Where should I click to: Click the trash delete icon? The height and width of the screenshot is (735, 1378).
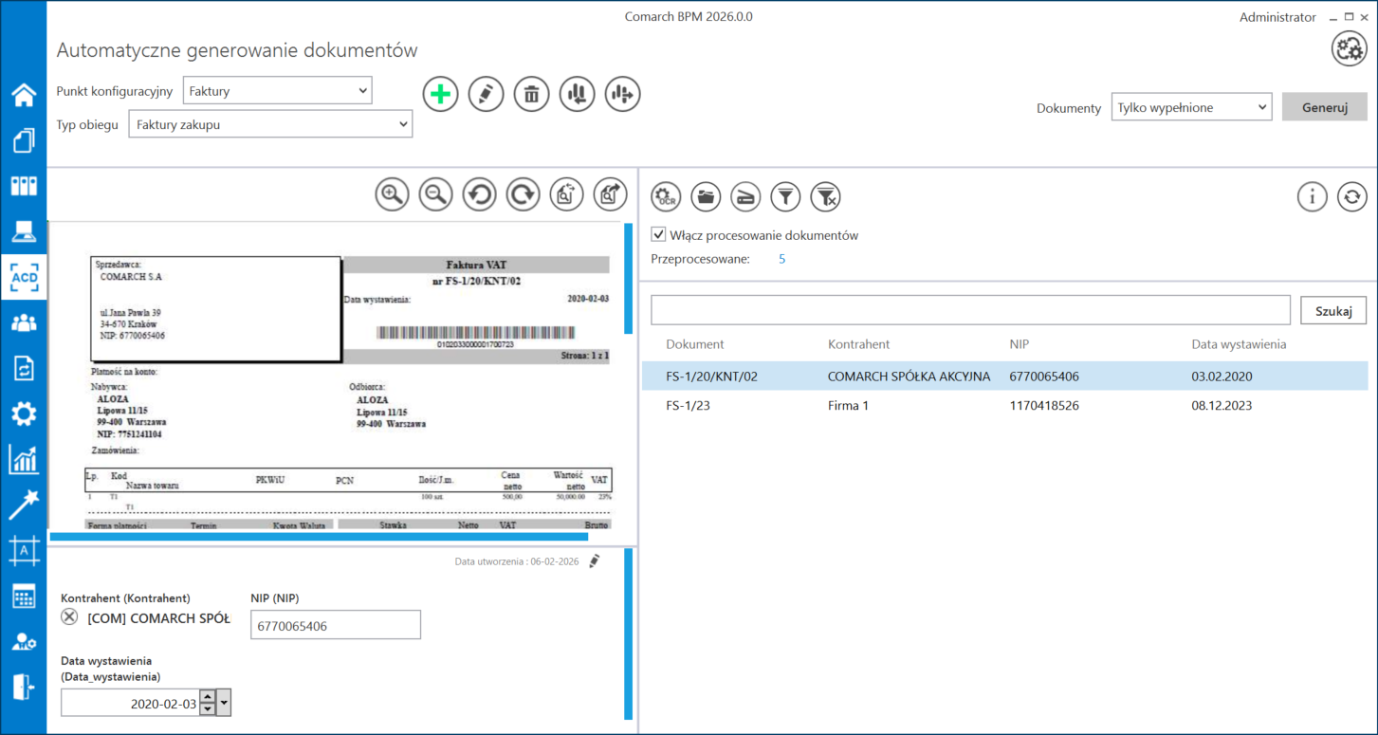click(531, 94)
